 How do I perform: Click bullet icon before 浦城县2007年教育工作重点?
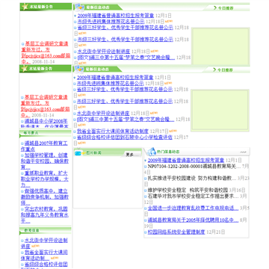[22, 143]
